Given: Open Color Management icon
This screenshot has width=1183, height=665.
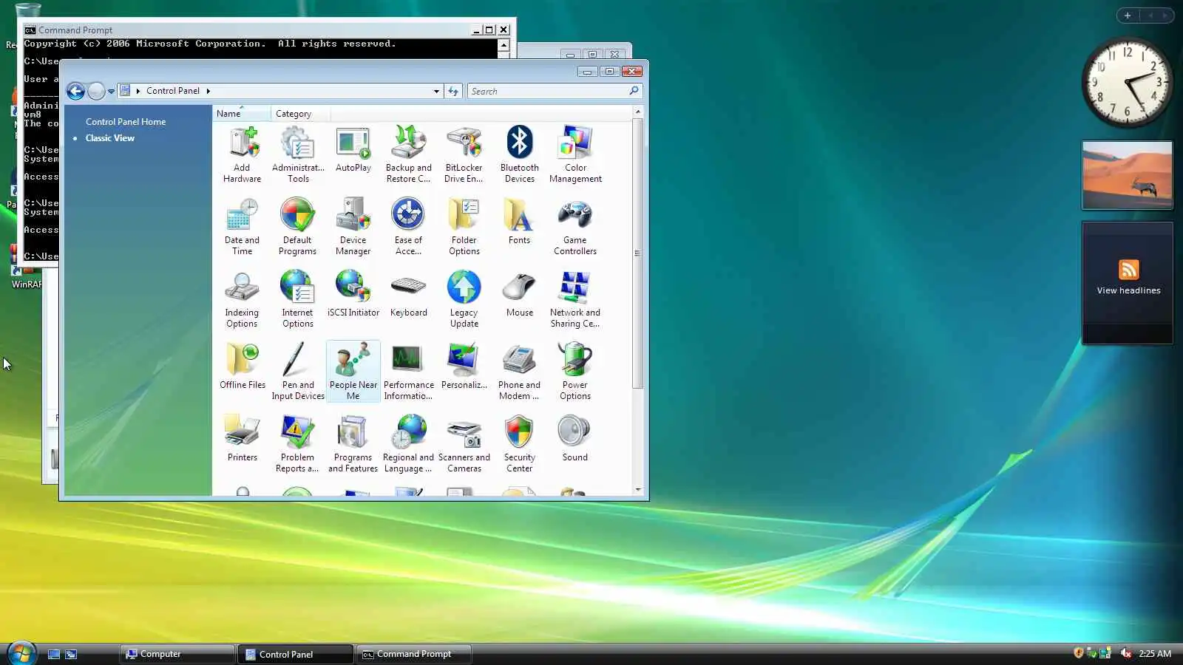Looking at the screenshot, I should pyautogui.click(x=575, y=154).
